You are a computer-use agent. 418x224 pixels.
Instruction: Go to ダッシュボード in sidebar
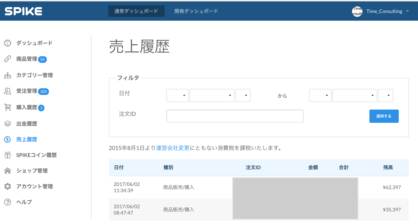point(35,43)
